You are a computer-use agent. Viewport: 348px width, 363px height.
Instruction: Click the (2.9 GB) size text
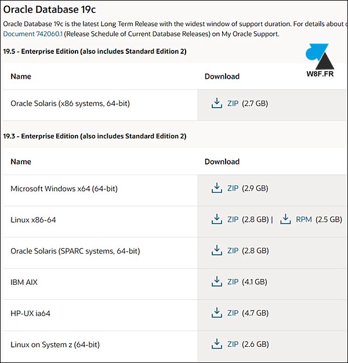255,188
